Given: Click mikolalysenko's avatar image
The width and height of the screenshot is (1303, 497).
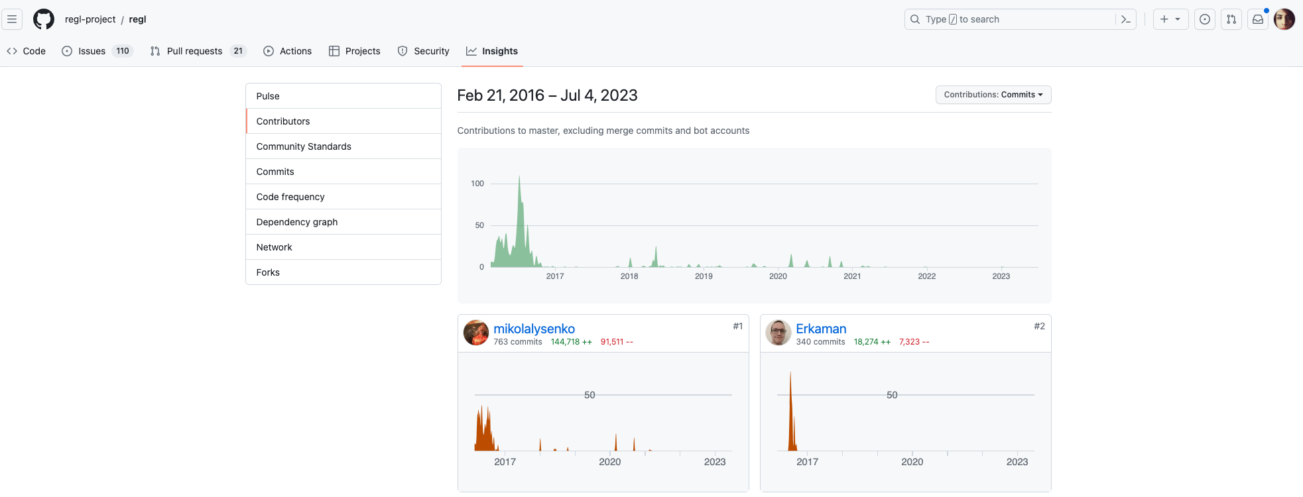Looking at the screenshot, I should pyautogui.click(x=476, y=333).
